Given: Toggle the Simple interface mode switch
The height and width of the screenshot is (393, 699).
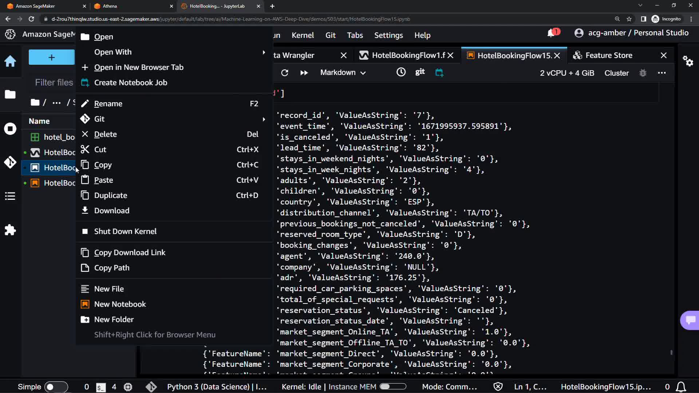Looking at the screenshot, I should (x=56, y=387).
